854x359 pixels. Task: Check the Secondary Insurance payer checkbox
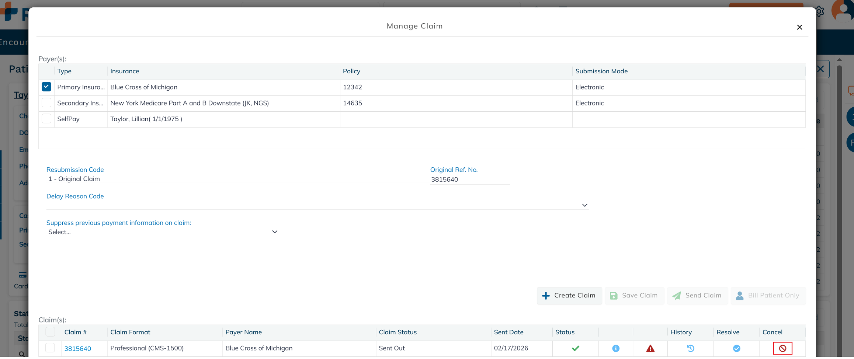(46, 102)
